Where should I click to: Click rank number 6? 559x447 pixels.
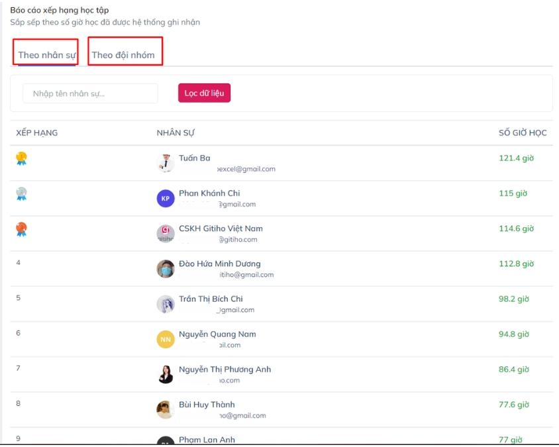(18, 333)
